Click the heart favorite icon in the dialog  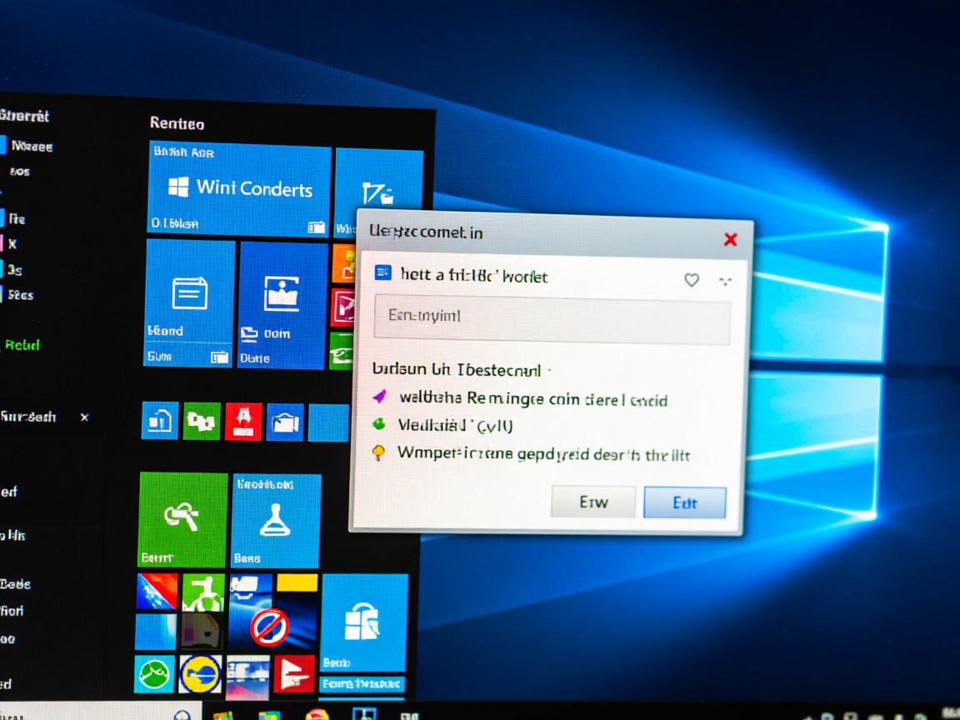(691, 280)
